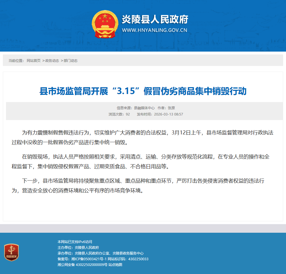Click the article headline about 3.15 销毁行动

click(143, 91)
